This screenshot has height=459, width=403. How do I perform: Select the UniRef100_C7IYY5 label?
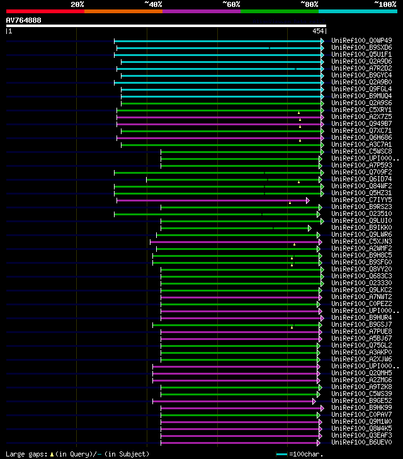pos(361,200)
